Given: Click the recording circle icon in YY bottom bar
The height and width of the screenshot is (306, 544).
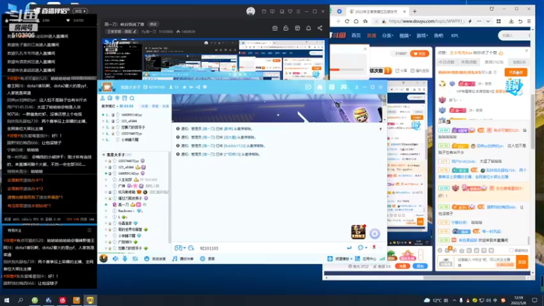Looking at the screenshot, I should tap(203, 258).
